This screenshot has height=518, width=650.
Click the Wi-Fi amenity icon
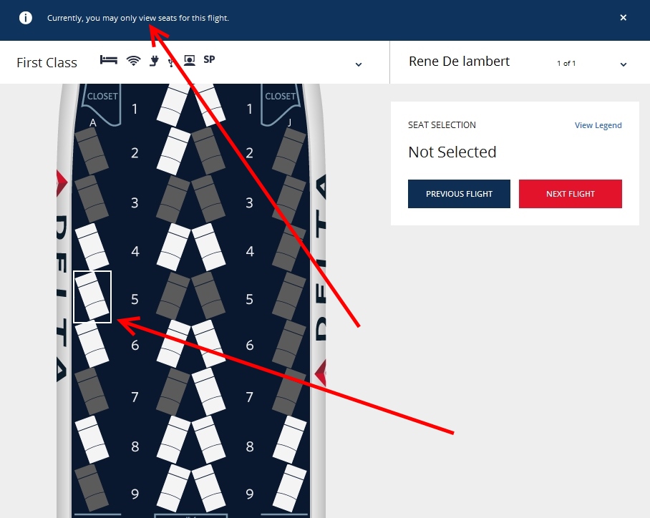click(x=133, y=61)
